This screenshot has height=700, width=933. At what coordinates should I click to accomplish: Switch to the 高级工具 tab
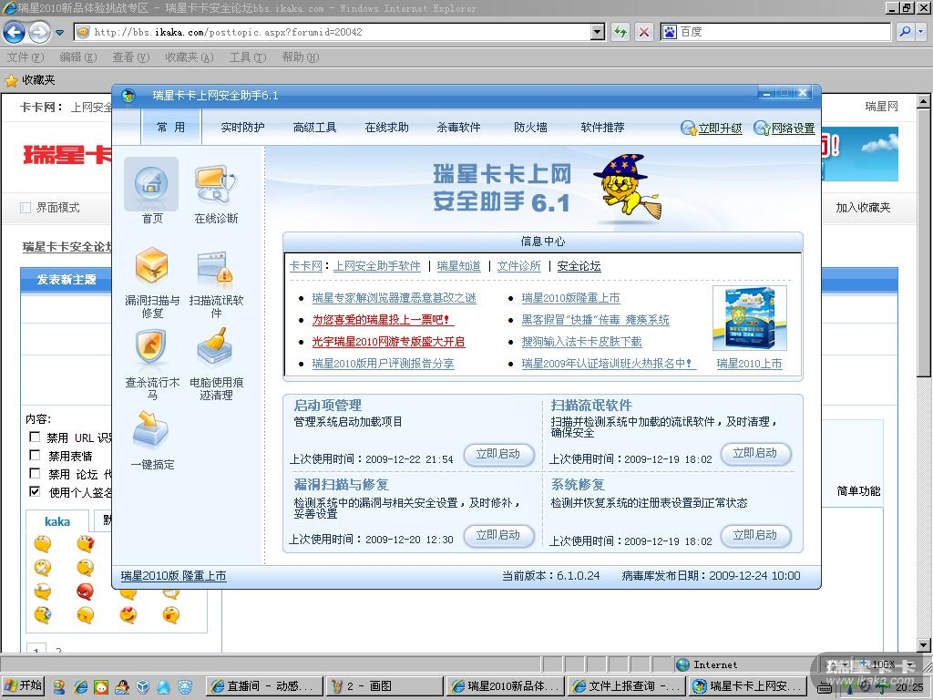coord(314,128)
